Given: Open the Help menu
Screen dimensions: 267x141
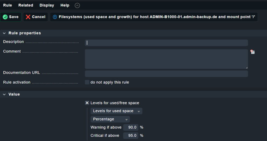Looking at the screenshot, I should point(65,5).
